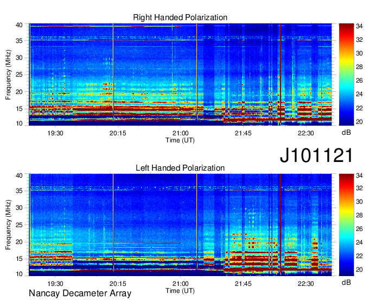
Task: Click the 21:00 time tick of left-handed plot
Action: (x=181, y=284)
